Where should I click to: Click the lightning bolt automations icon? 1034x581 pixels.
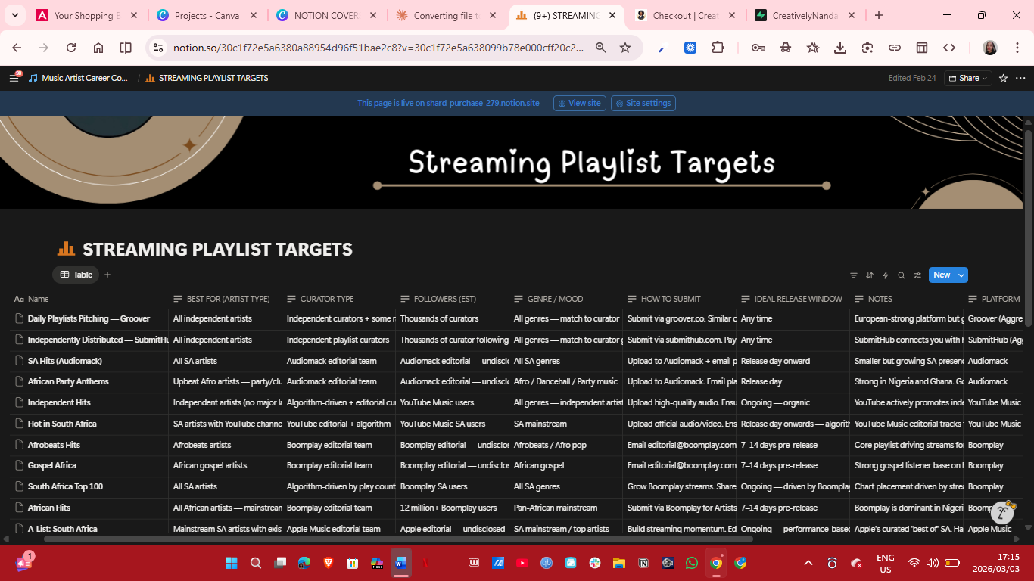click(x=885, y=275)
